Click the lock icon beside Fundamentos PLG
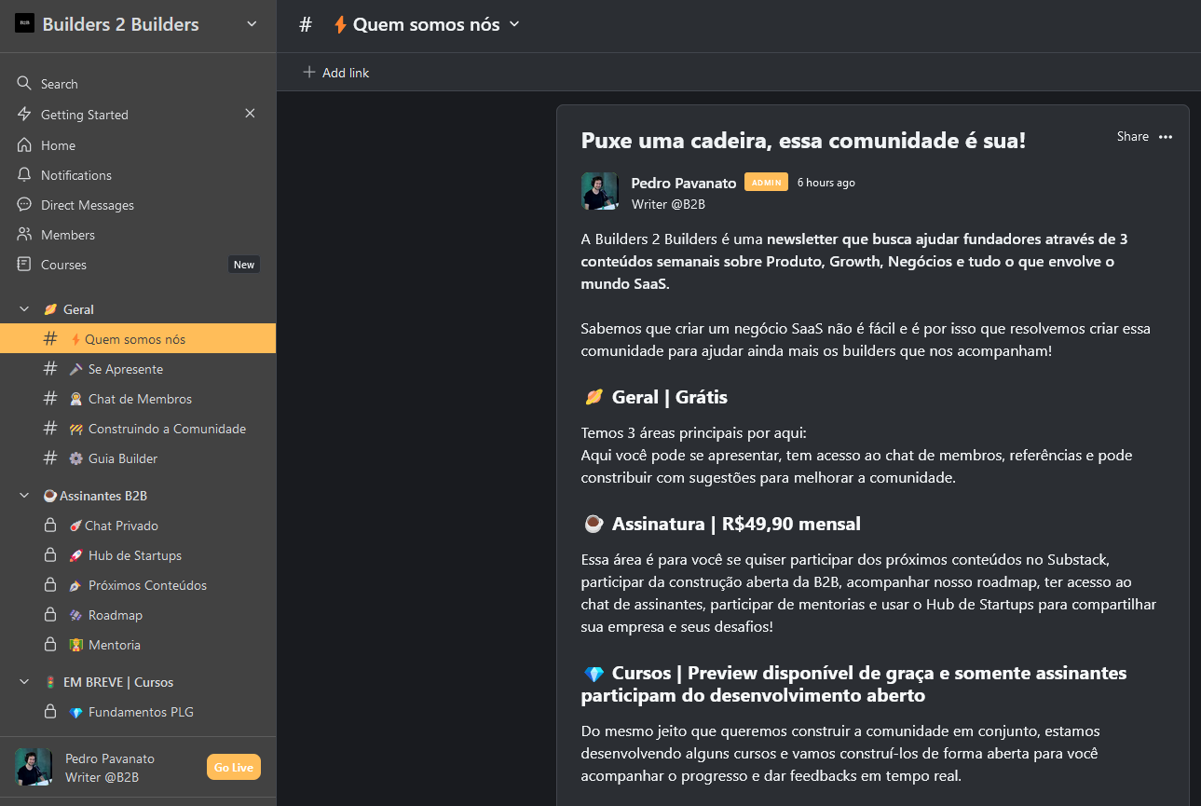Viewport: 1201px width, 806px height. (51, 712)
